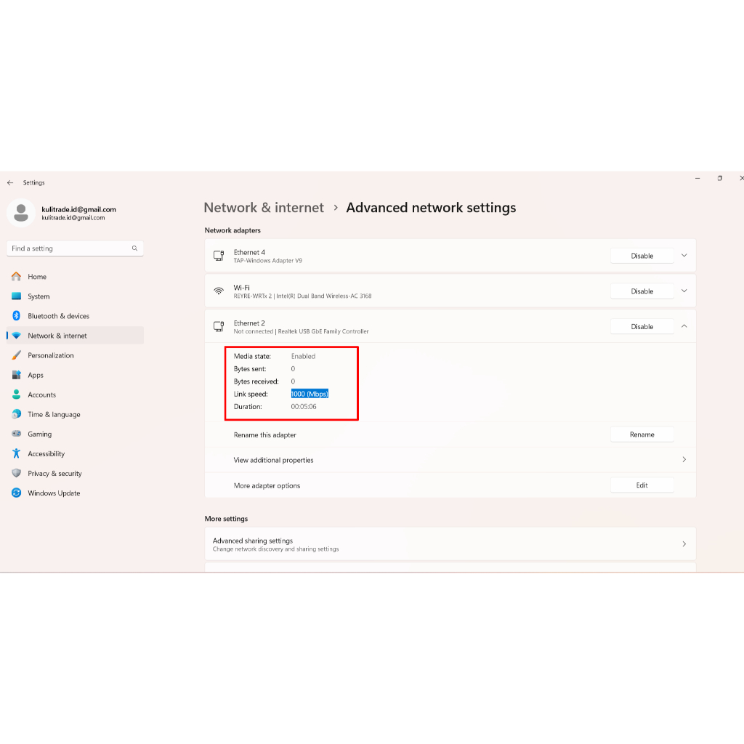Open Personalization settings
This screenshot has width=744, height=744.
pos(75,355)
